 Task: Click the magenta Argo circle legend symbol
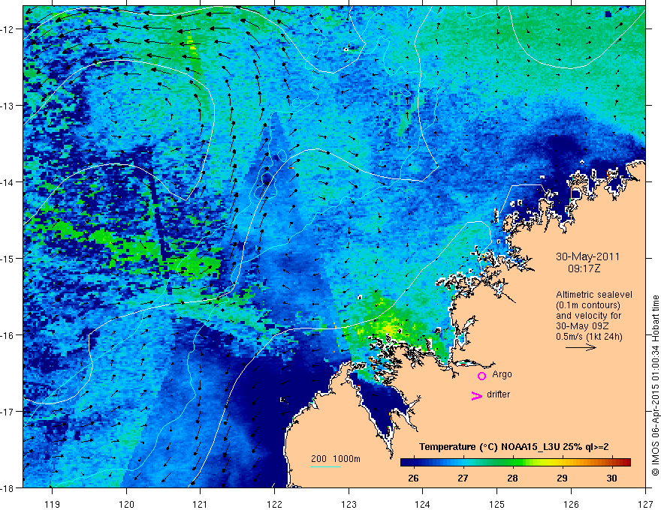pyautogui.click(x=481, y=376)
